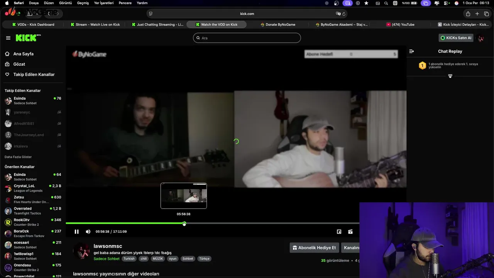Select the Sohbet tag

coord(188,259)
